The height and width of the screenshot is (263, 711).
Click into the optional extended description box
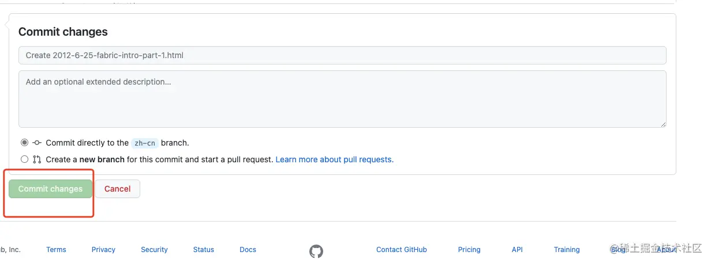point(342,98)
